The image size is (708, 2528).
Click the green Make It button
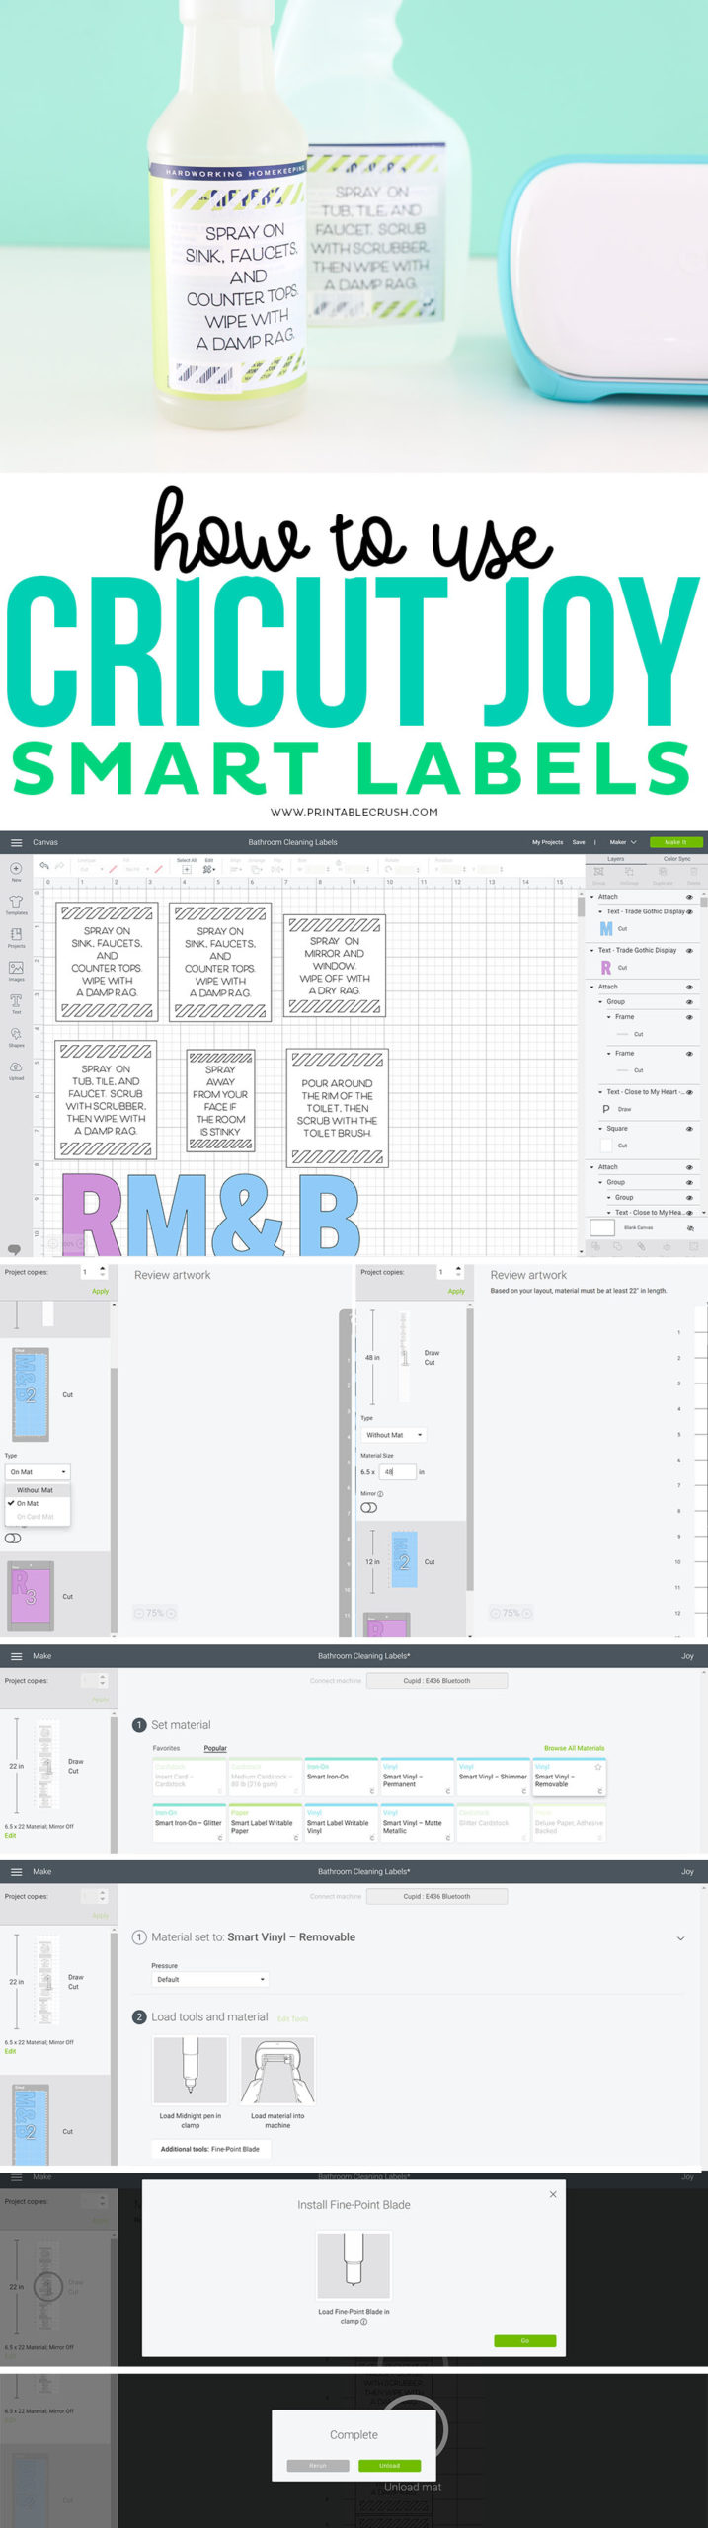coord(675,842)
